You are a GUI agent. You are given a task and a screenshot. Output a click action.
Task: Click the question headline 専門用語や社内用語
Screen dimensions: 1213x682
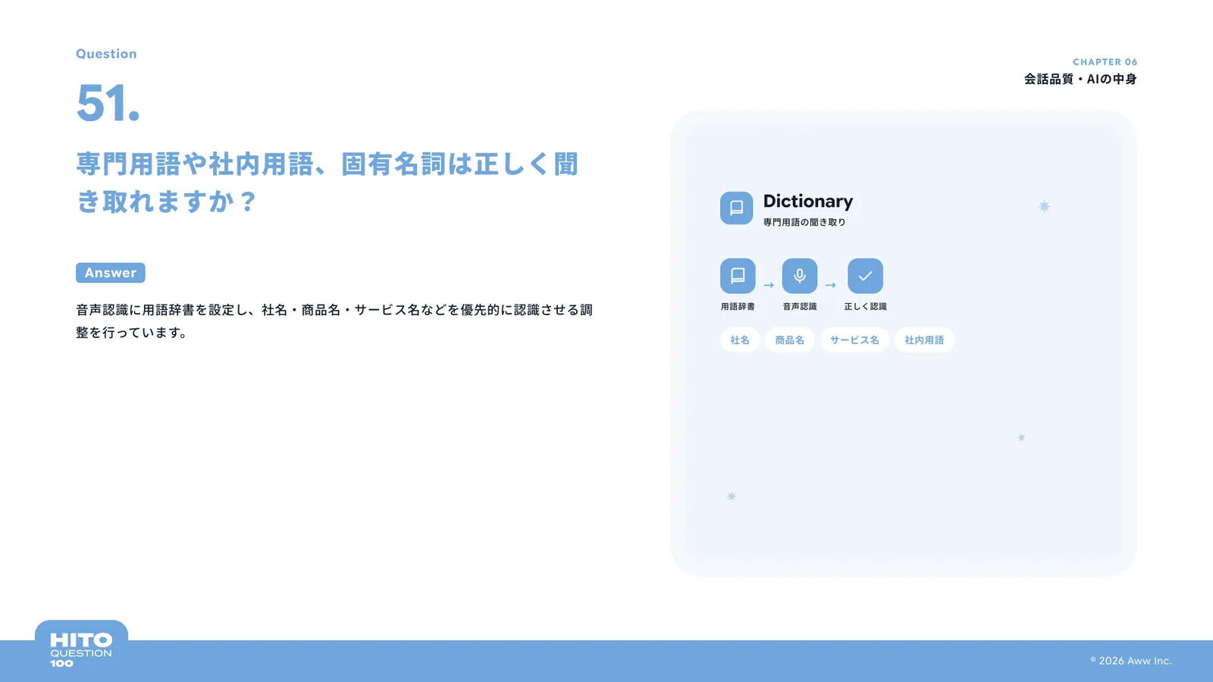328,183
